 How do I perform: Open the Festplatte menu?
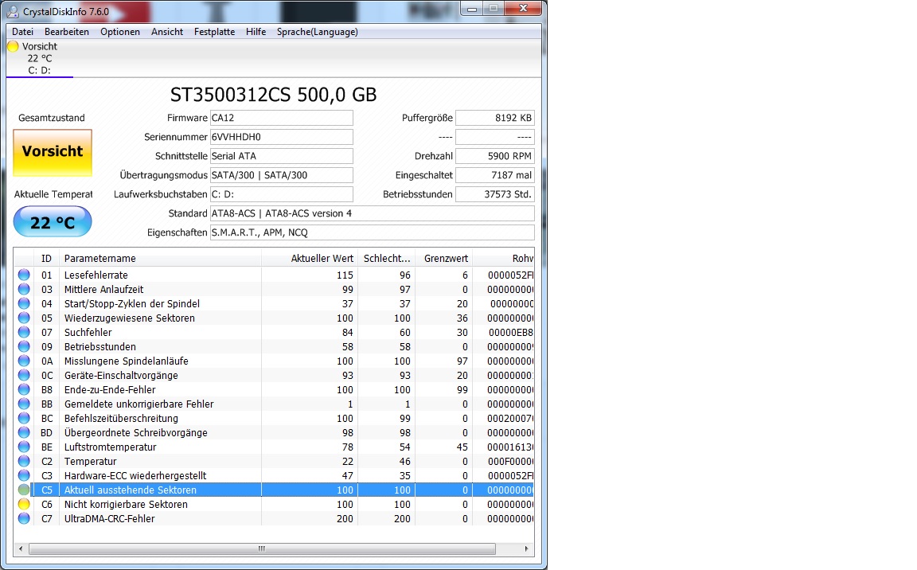[215, 32]
